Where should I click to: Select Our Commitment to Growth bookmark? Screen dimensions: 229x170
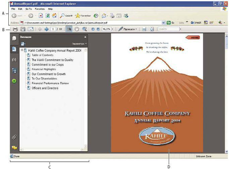49,74
